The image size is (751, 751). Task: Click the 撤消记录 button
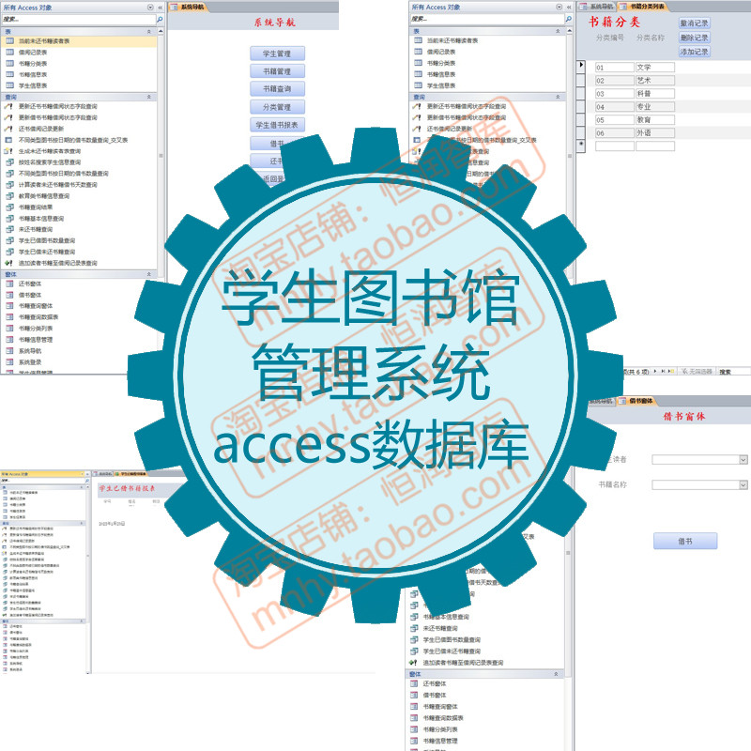pos(695,23)
